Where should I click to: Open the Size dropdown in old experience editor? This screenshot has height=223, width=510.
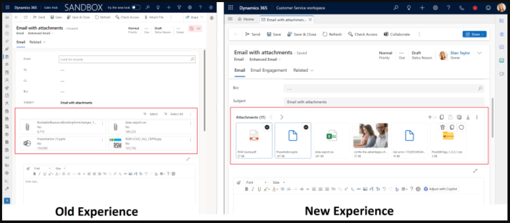61,168
